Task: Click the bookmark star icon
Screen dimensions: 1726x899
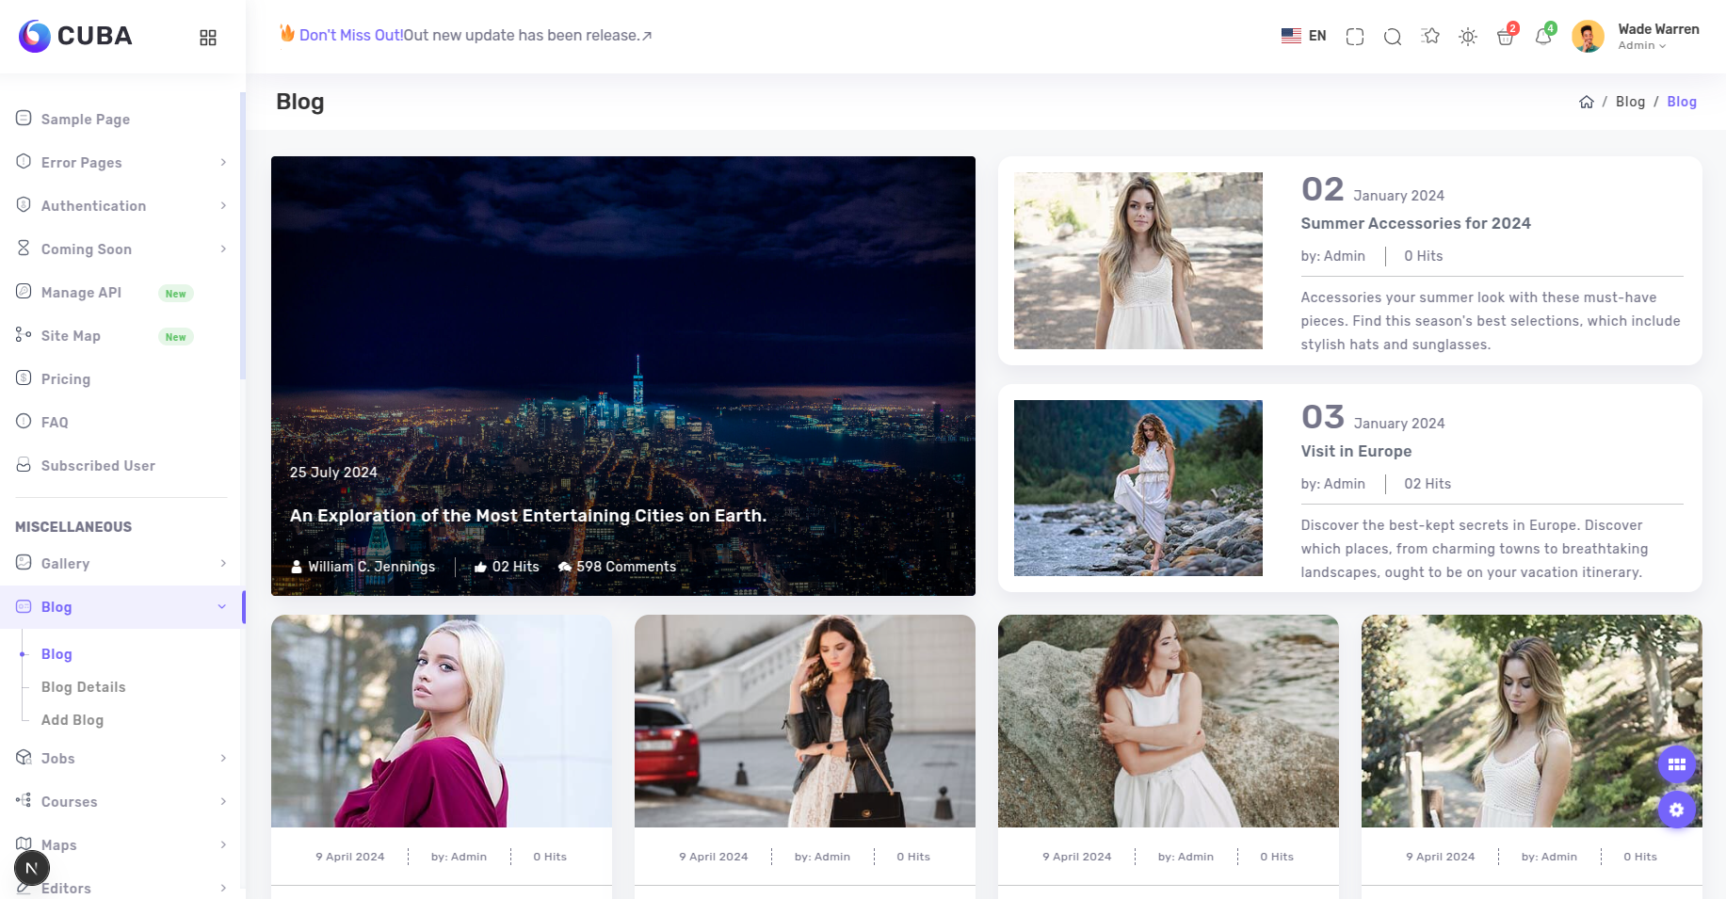Action: pos(1430,37)
